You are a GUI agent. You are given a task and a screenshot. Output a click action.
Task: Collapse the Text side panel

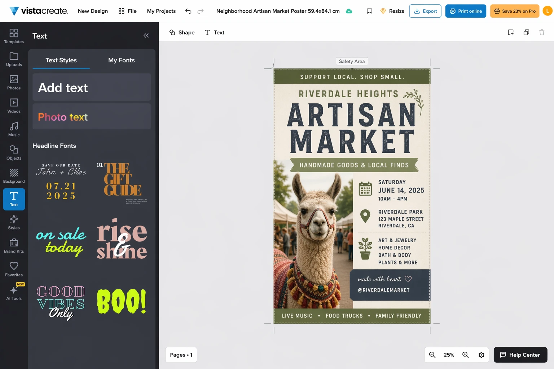coord(146,36)
